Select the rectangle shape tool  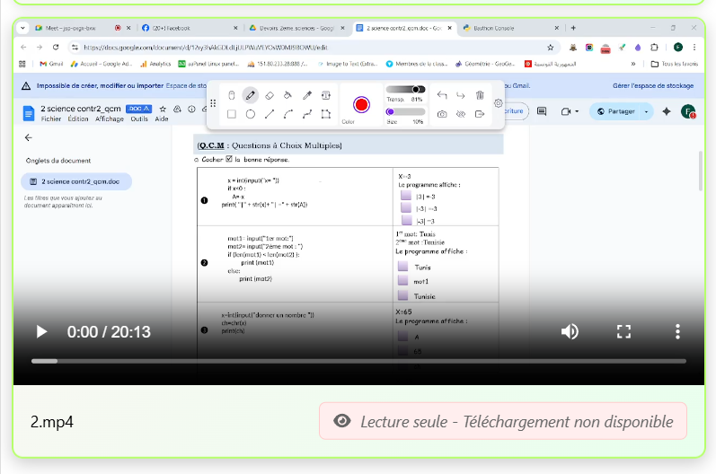232,114
